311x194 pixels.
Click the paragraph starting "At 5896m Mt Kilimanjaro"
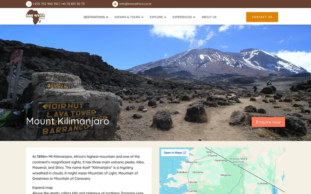[x=88, y=168]
